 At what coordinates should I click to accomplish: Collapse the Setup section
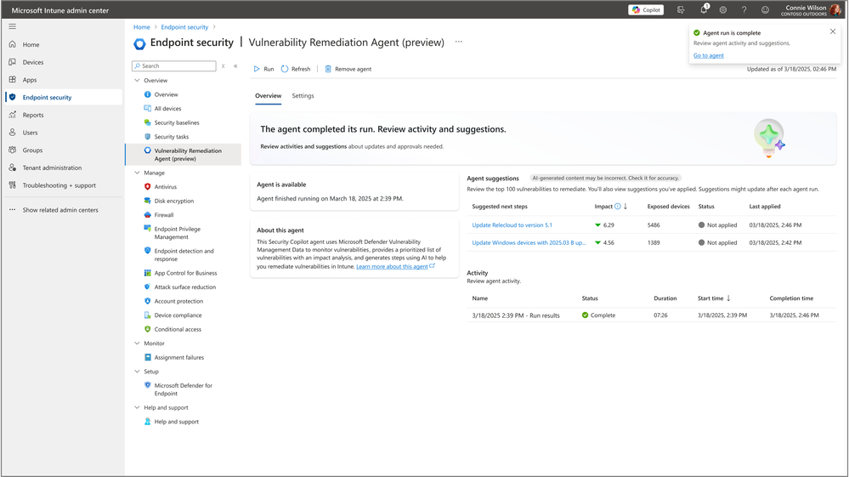click(x=137, y=372)
